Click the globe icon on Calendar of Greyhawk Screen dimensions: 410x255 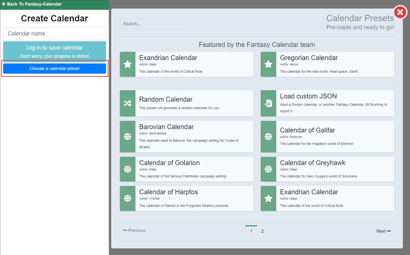point(268,169)
